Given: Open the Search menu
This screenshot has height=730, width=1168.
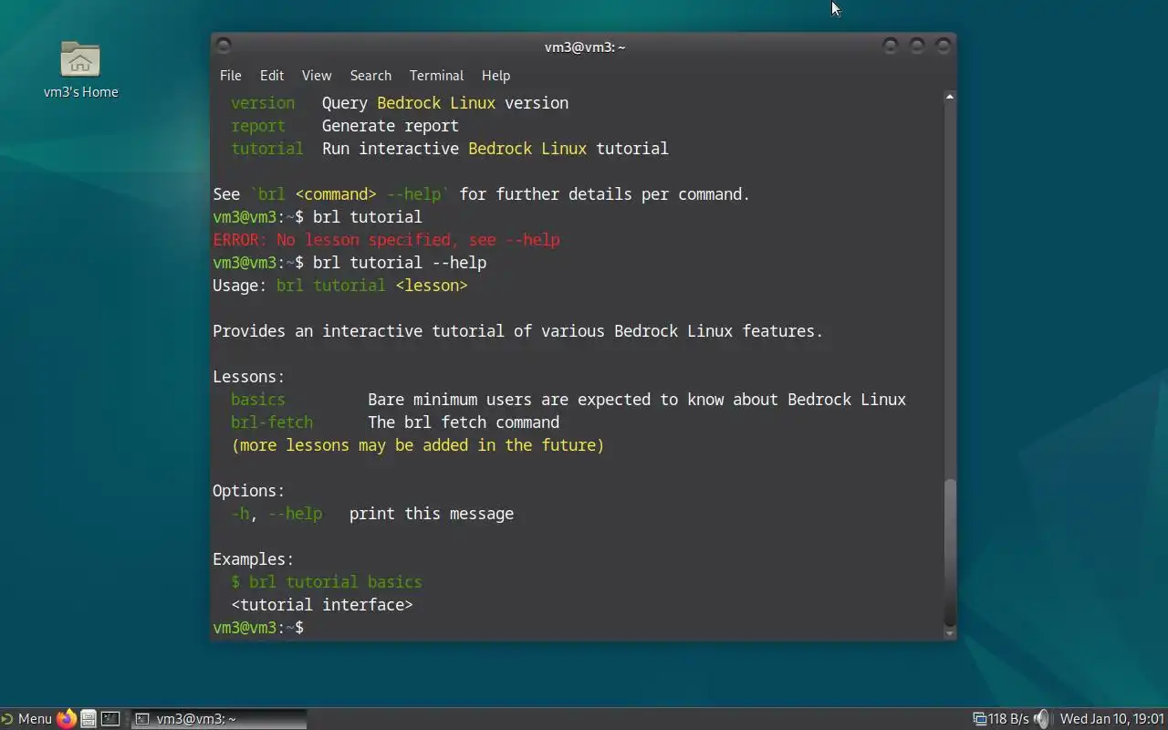Looking at the screenshot, I should (x=370, y=76).
